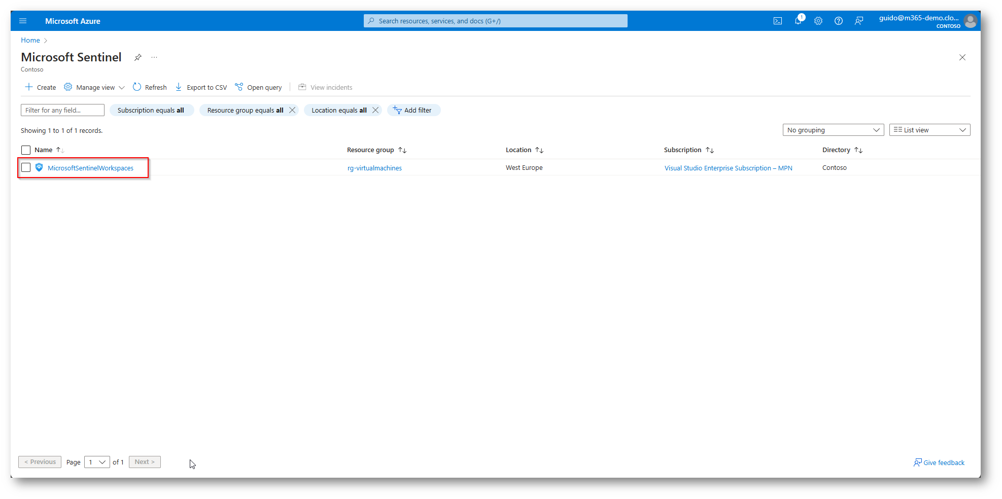Image resolution: width=1002 pixels, height=499 pixels.
Task: Open the more options ellipsis next to title
Action: (154, 57)
